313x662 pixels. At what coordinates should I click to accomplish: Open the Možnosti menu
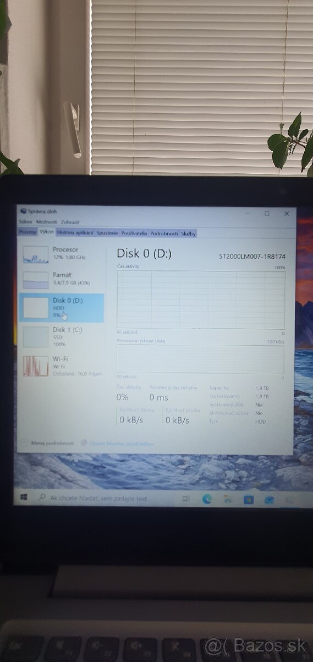[x=46, y=221]
